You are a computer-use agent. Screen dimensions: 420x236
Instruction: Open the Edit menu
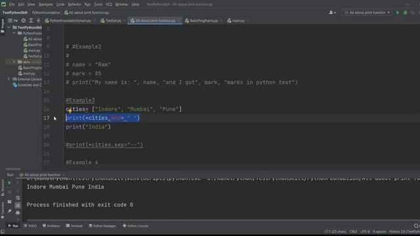pos(21,5)
